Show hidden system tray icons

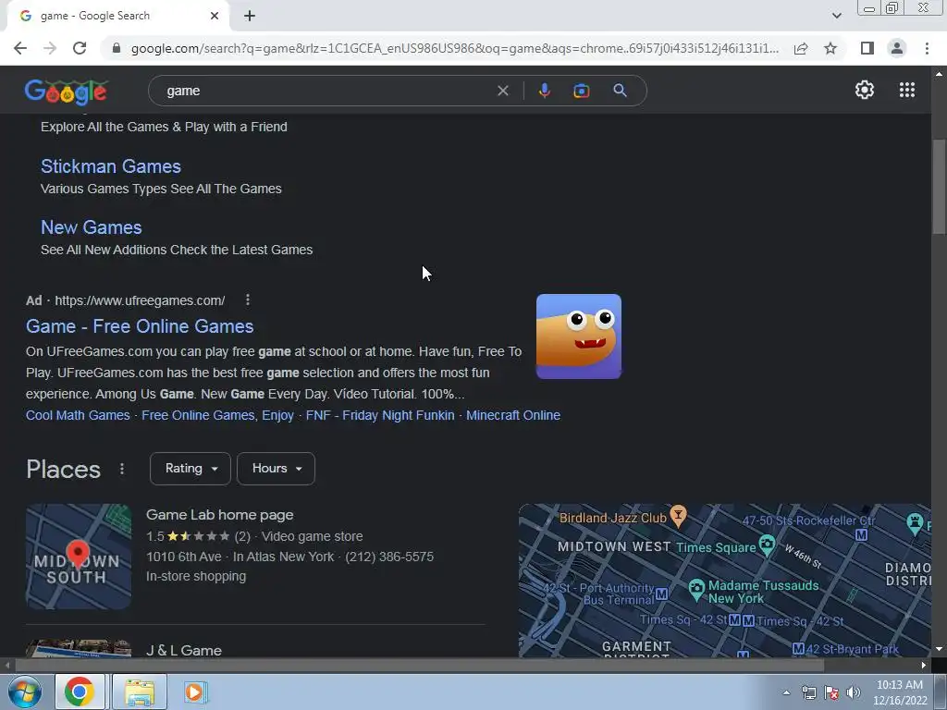(x=786, y=692)
